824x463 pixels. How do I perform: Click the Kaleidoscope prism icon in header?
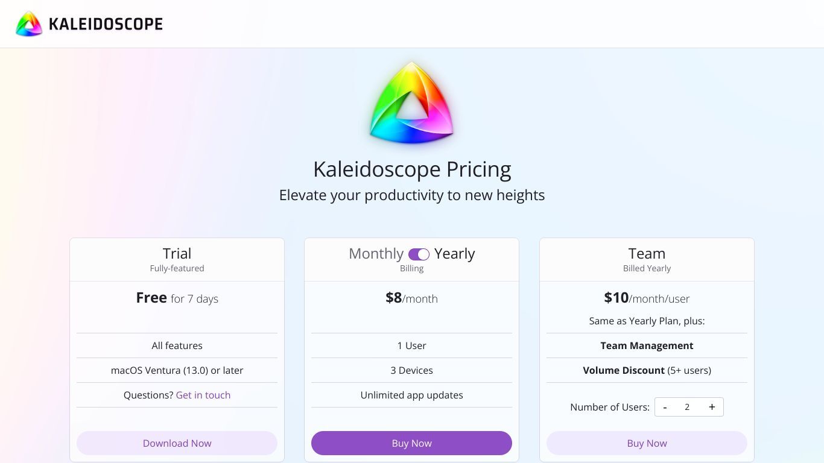point(29,24)
